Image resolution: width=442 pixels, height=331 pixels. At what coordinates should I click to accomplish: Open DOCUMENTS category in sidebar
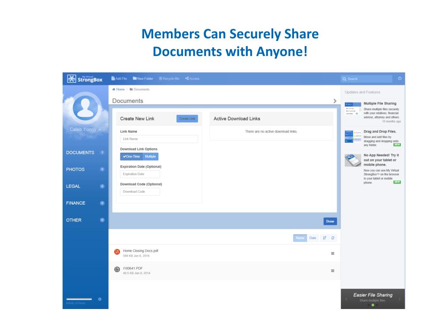click(x=85, y=153)
